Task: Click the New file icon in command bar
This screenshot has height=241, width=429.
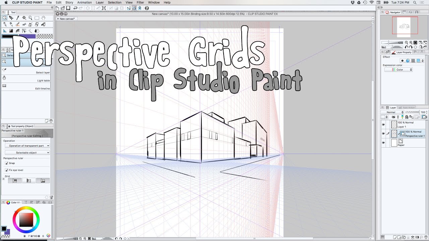Action: [x=58, y=8]
